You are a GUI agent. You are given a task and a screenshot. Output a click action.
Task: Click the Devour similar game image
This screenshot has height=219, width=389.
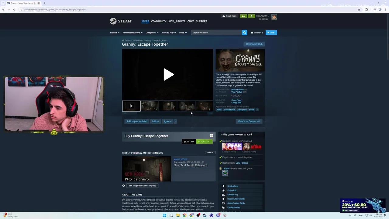pyautogui.click(x=252, y=147)
